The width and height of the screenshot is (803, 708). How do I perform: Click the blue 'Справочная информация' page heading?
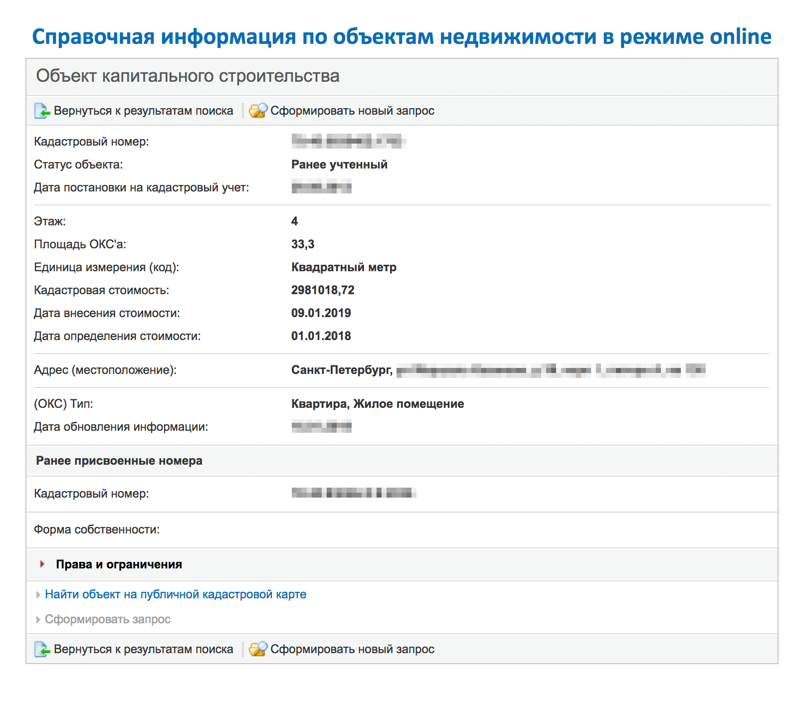click(401, 37)
